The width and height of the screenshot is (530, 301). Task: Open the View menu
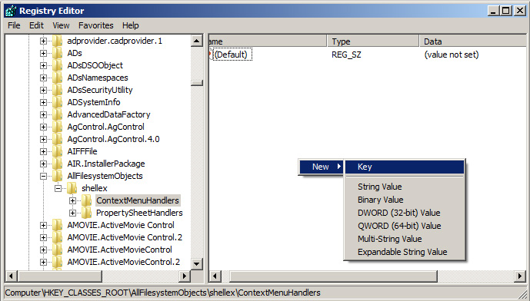(x=61, y=25)
